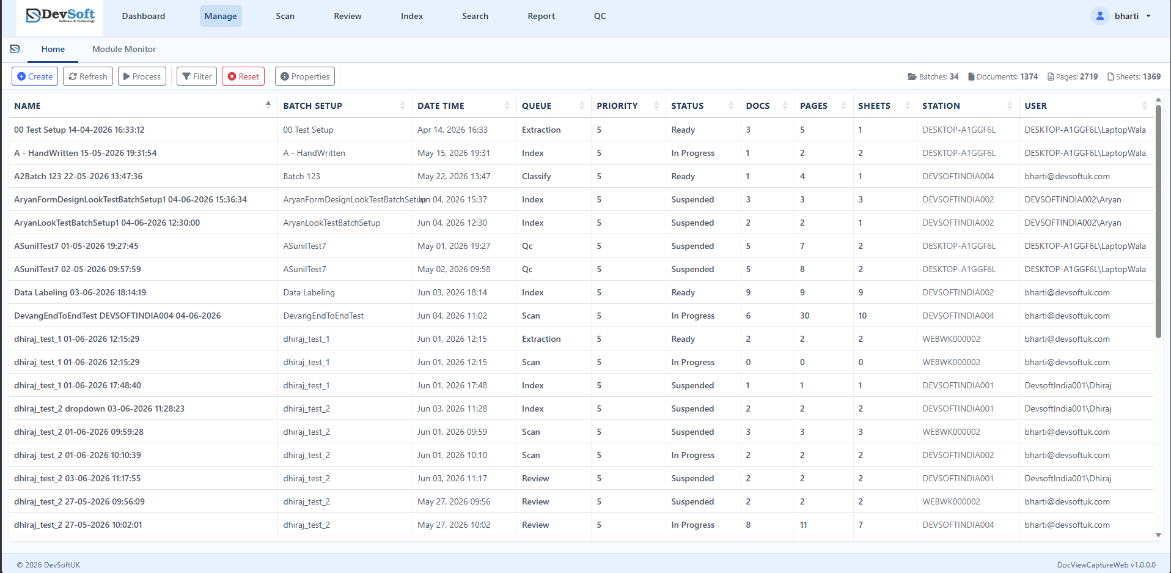Viewport: 1171px width, 573px height.
Task: Select row AryanLookTestBatchSetup1 04-06-2026 12:30:00
Action: coord(581,223)
